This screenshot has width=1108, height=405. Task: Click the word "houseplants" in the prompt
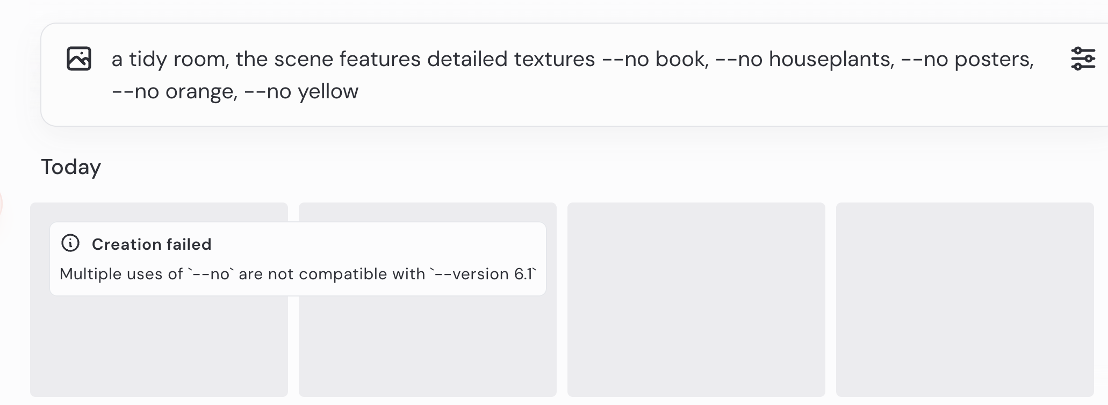[831, 59]
